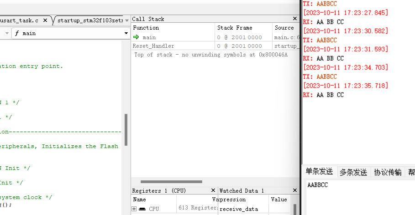Switch to the 多条发送 tab

[353, 173]
